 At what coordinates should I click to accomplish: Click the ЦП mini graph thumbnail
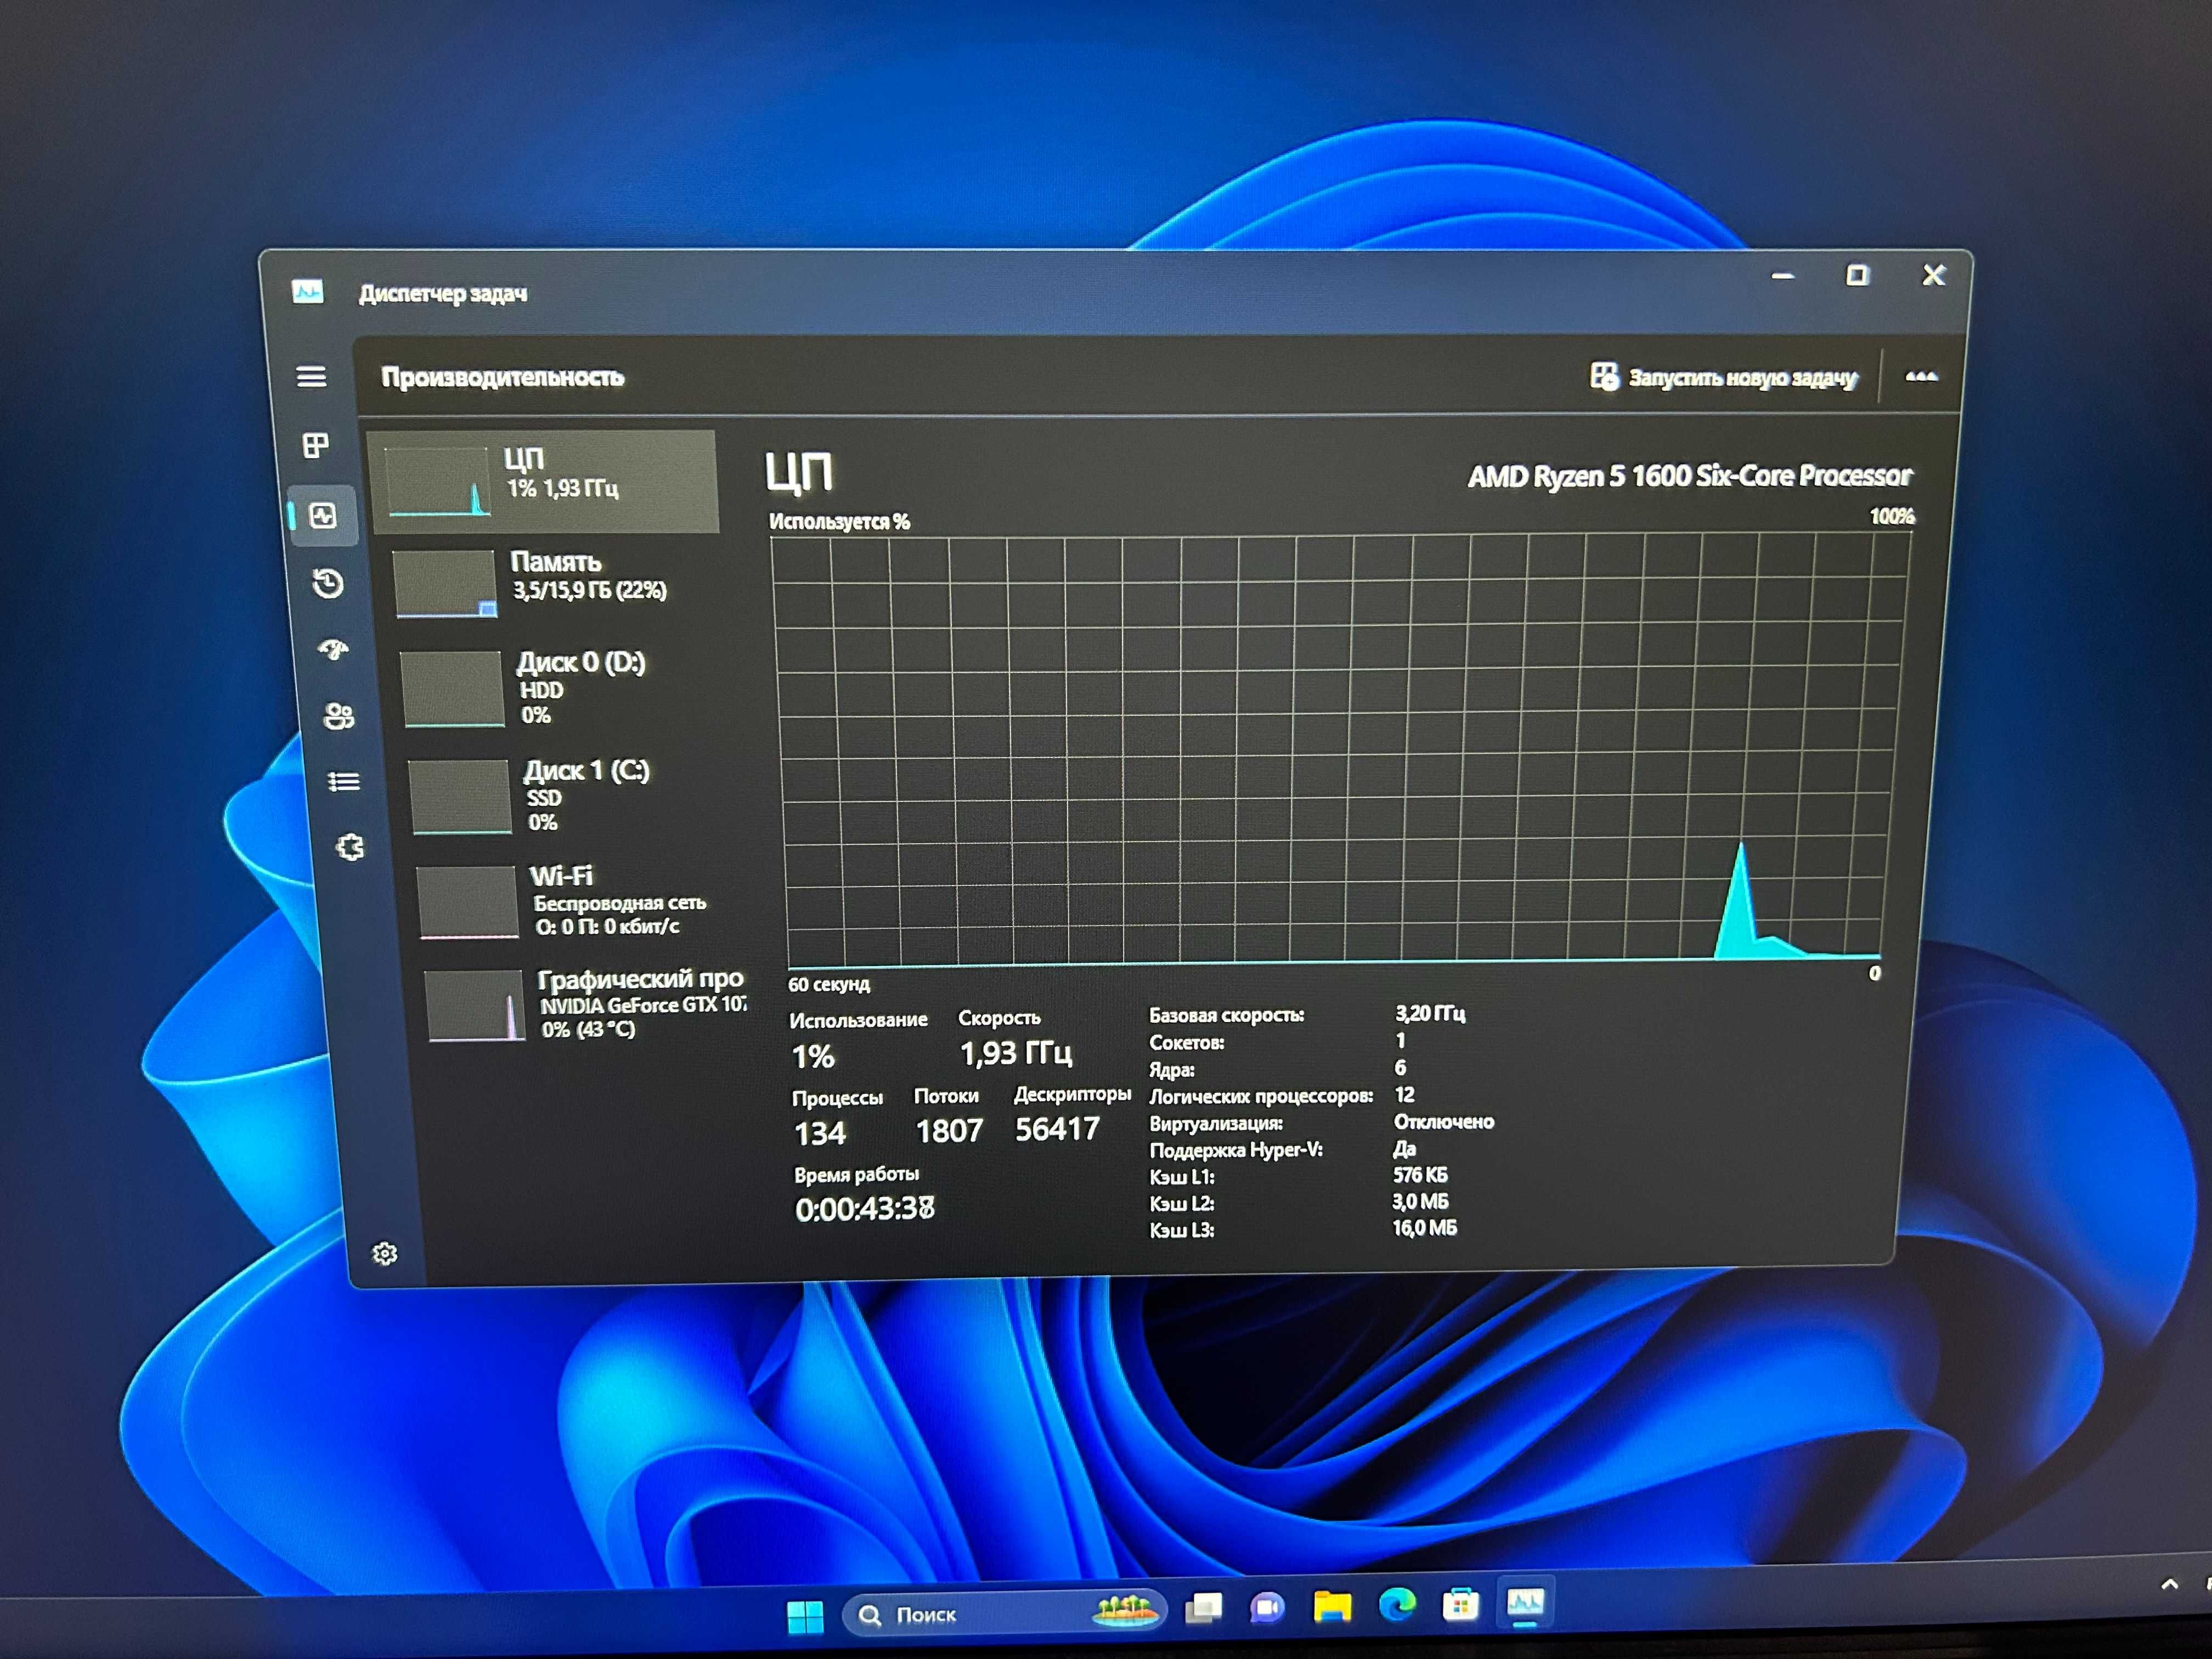[x=439, y=482]
